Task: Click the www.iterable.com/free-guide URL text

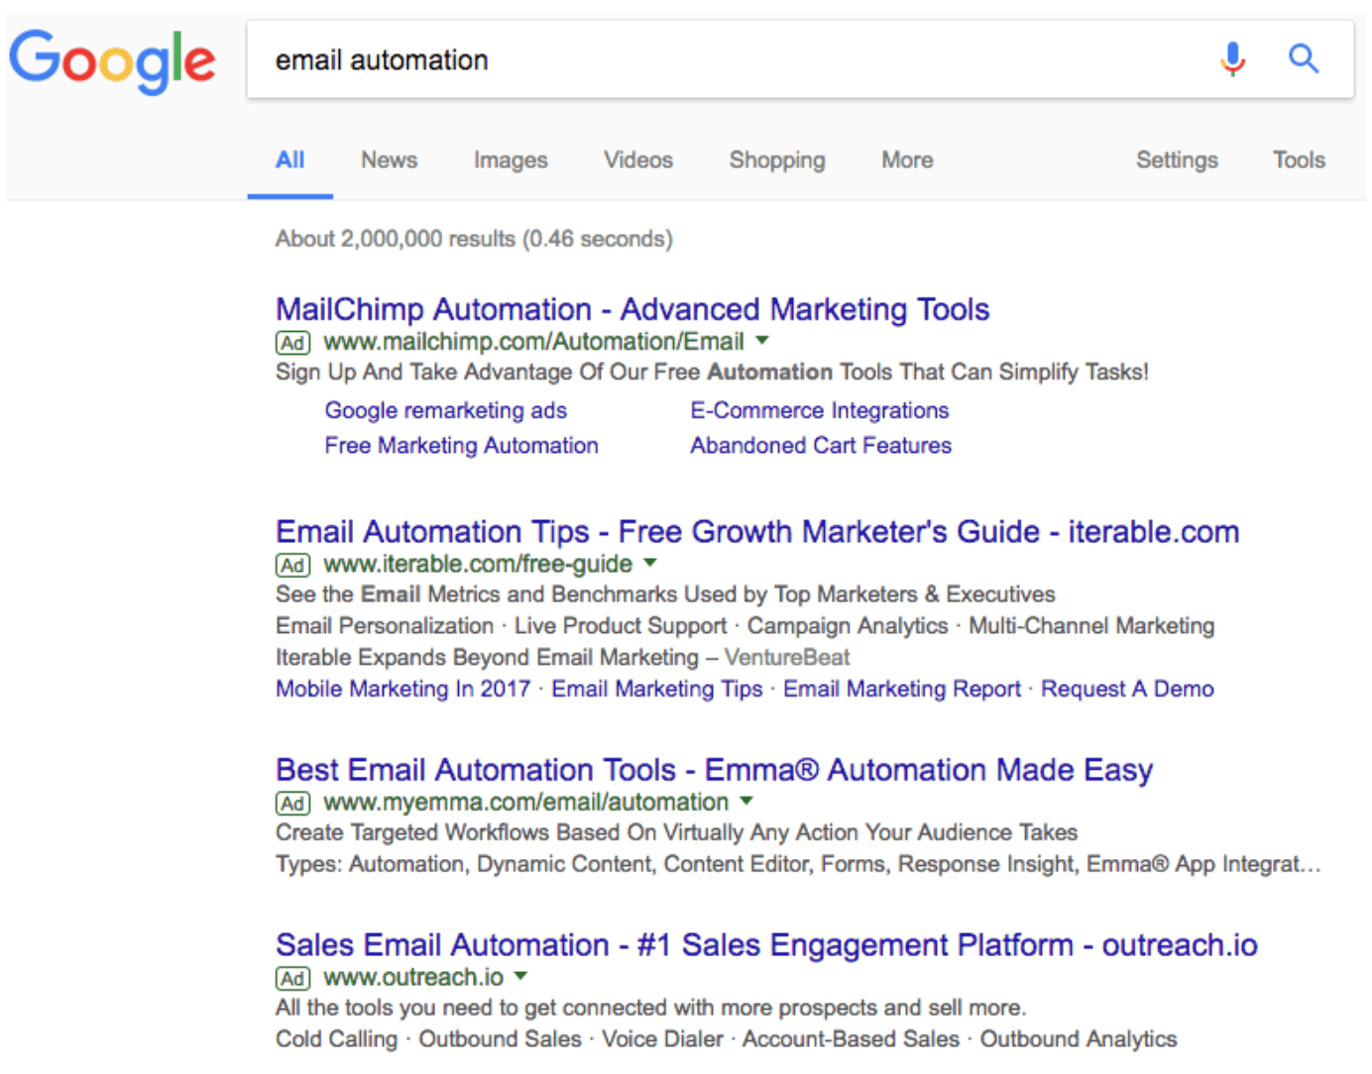Action: pyautogui.click(x=478, y=566)
